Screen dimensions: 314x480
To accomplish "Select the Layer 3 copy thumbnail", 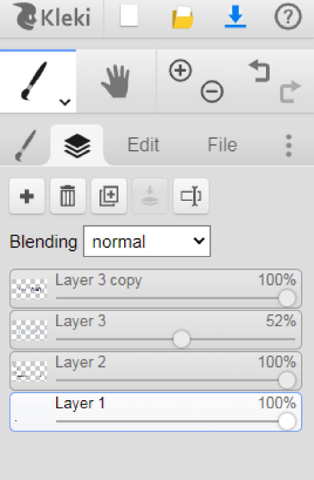I will pos(29,289).
